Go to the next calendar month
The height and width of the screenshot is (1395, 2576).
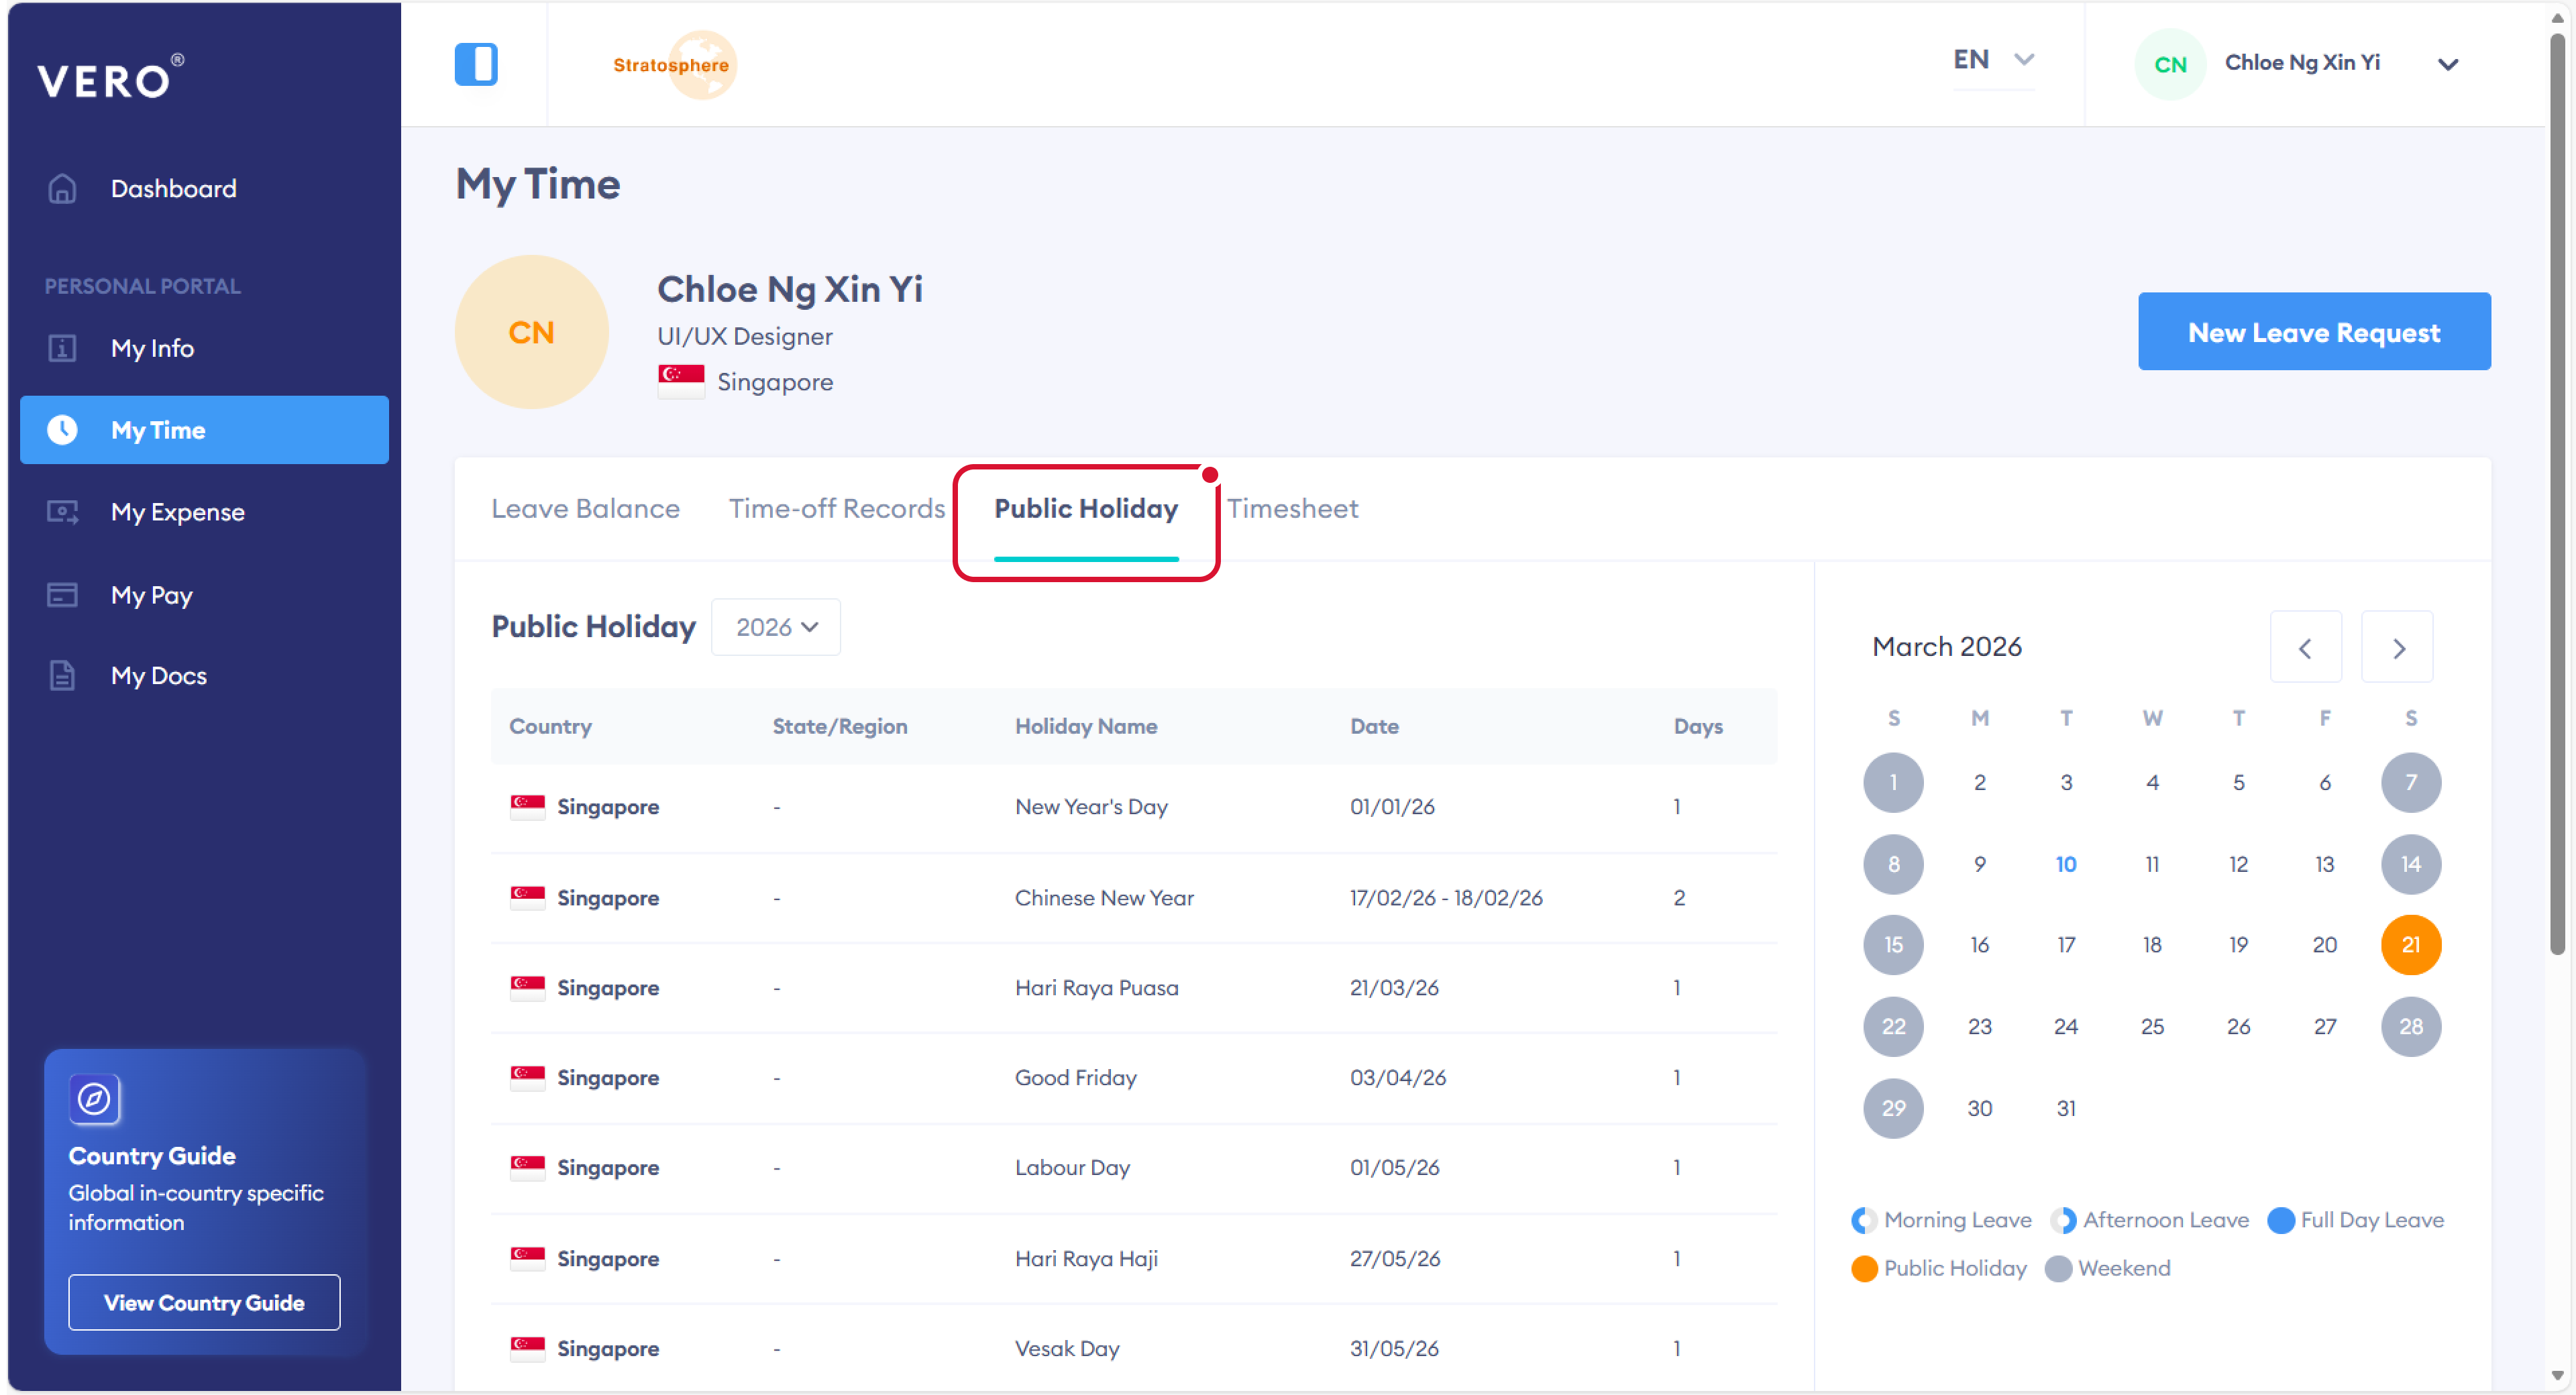(x=2397, y=648)
